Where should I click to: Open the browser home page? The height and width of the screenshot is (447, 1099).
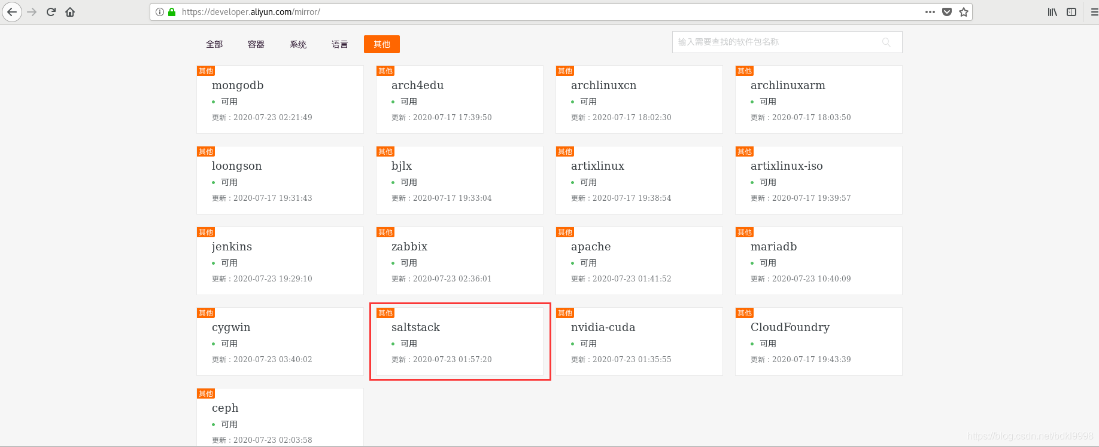70,12
